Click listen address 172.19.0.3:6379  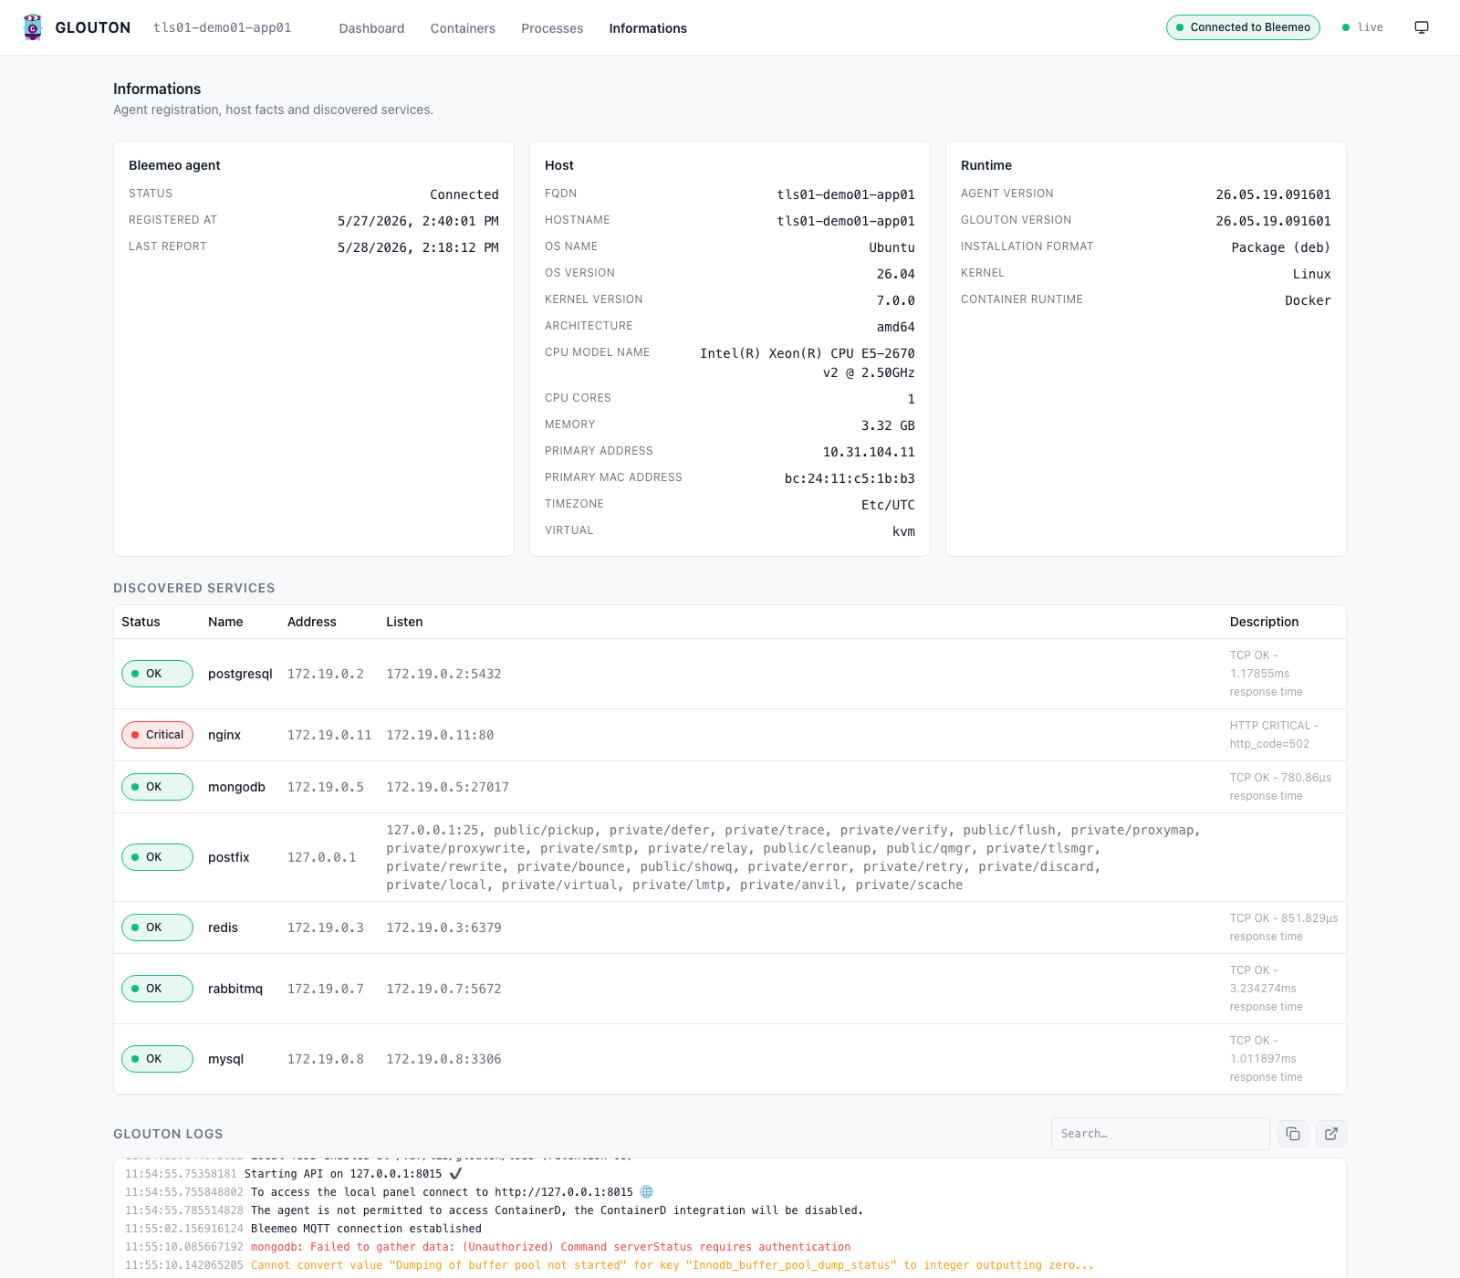443,927
